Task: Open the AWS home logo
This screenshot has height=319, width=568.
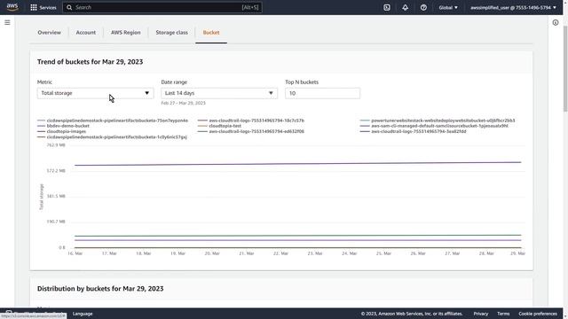Action: (12, 7)
